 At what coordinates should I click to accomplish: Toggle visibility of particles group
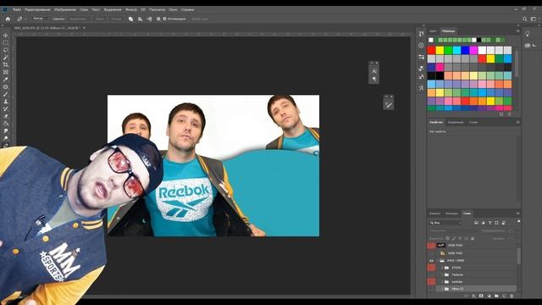tap(431, 282)
